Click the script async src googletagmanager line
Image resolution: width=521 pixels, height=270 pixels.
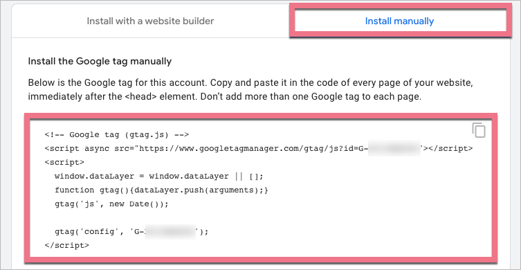[x=258, y=149]
